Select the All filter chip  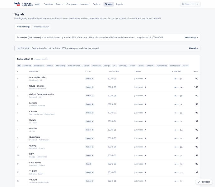click(x=19, y=66)
